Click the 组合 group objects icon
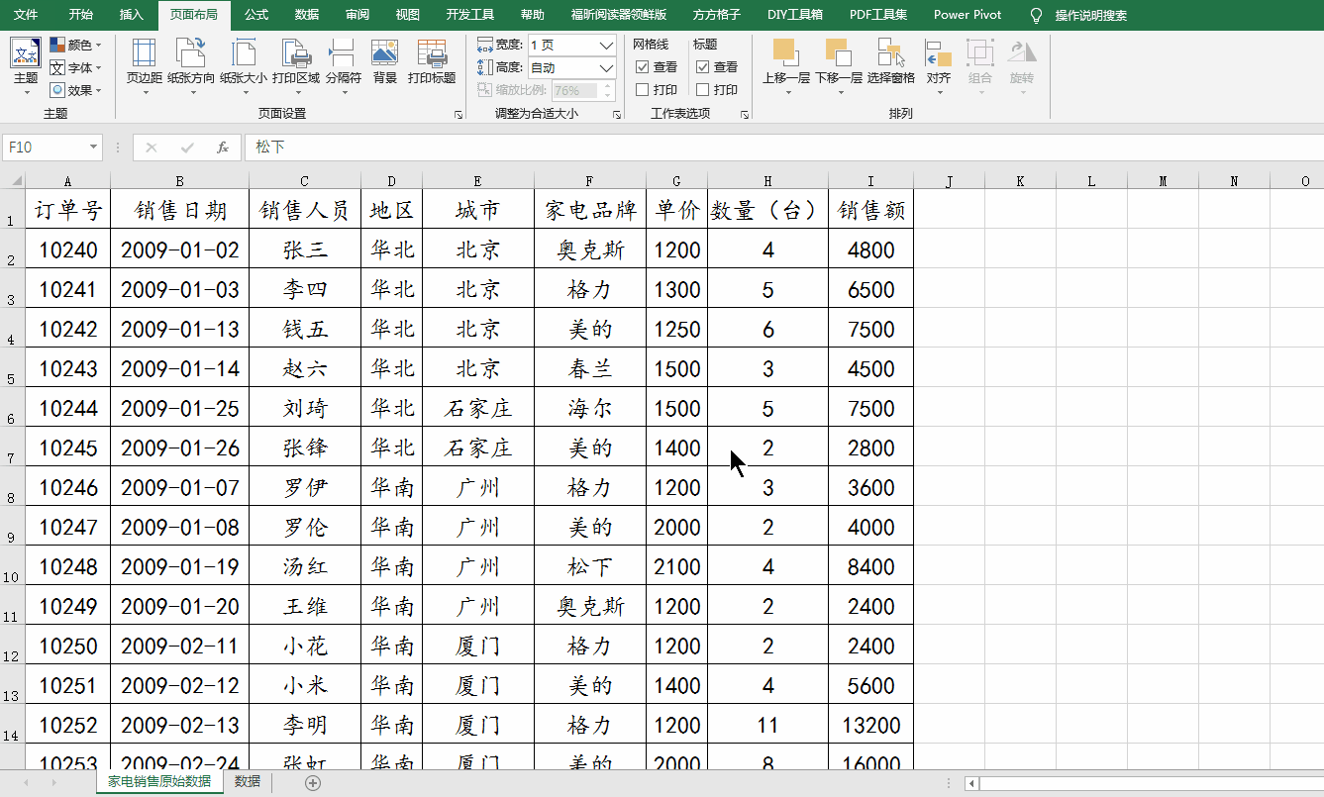The height and width of the screenshot is (797, 1324). [980, 52]
